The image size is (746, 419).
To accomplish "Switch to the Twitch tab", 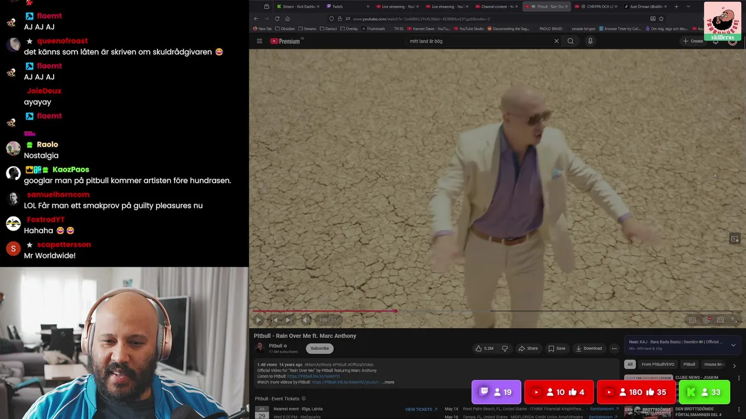I will 347,6.
